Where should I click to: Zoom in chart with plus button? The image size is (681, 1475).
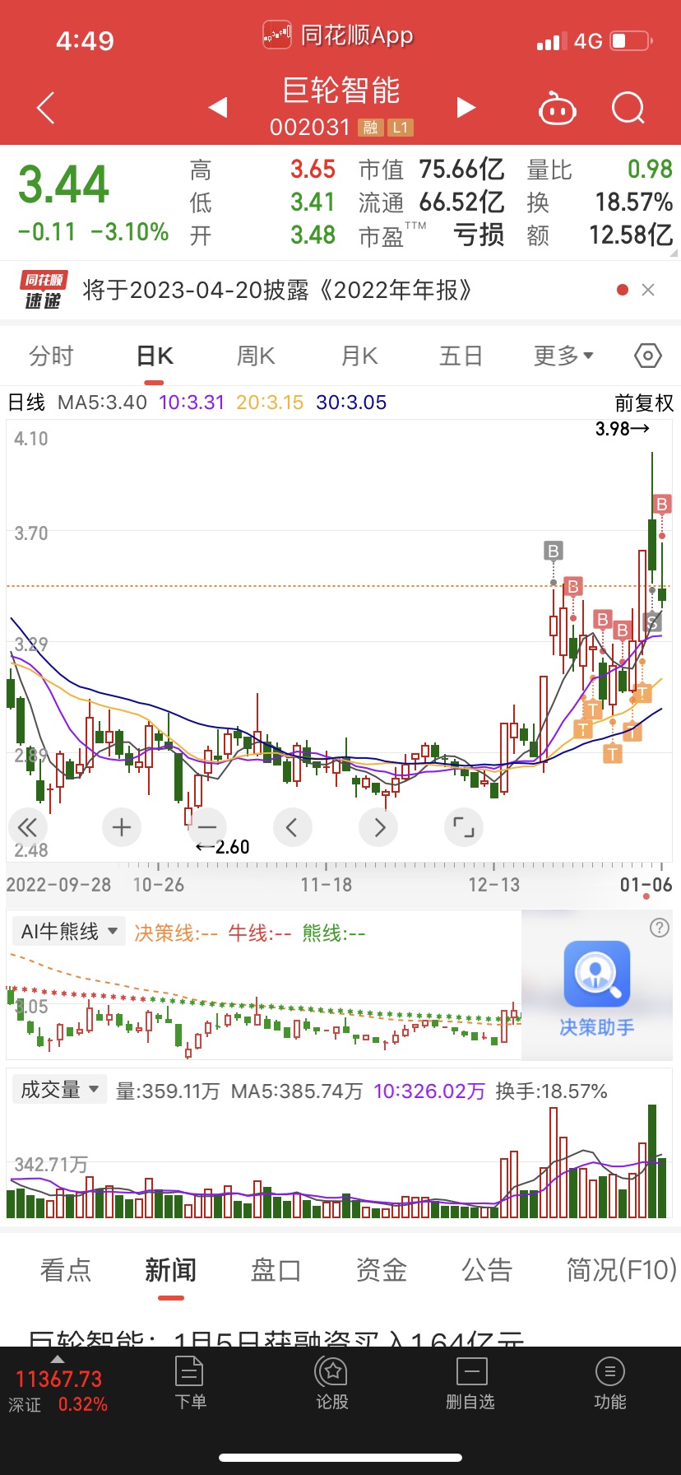coord(122,827)
